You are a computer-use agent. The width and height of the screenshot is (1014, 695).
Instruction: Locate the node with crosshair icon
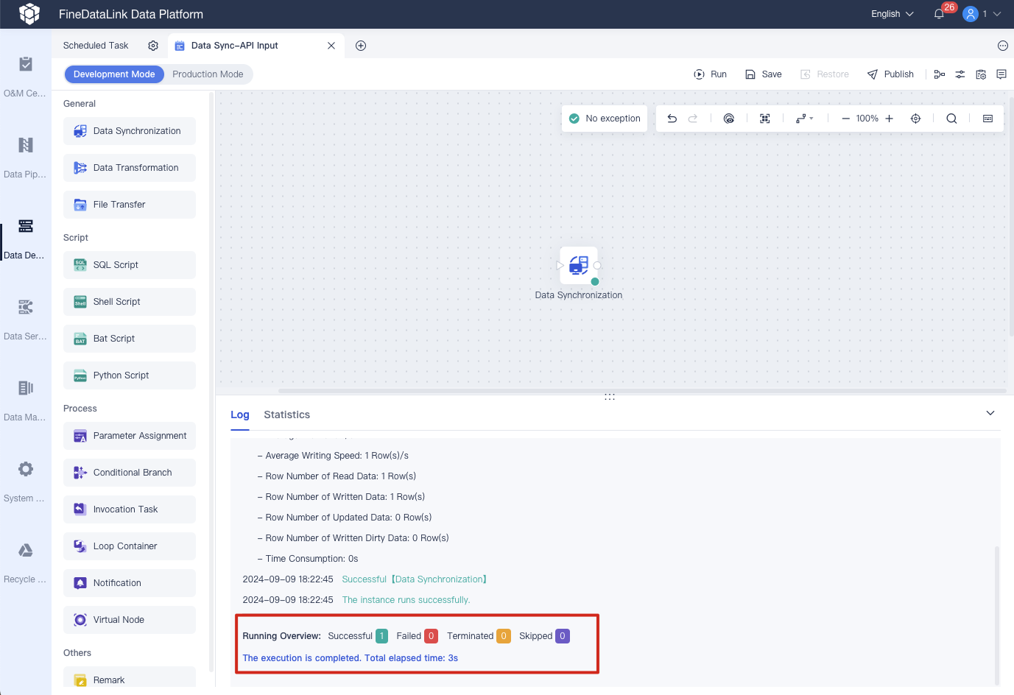tap(915, 119)
